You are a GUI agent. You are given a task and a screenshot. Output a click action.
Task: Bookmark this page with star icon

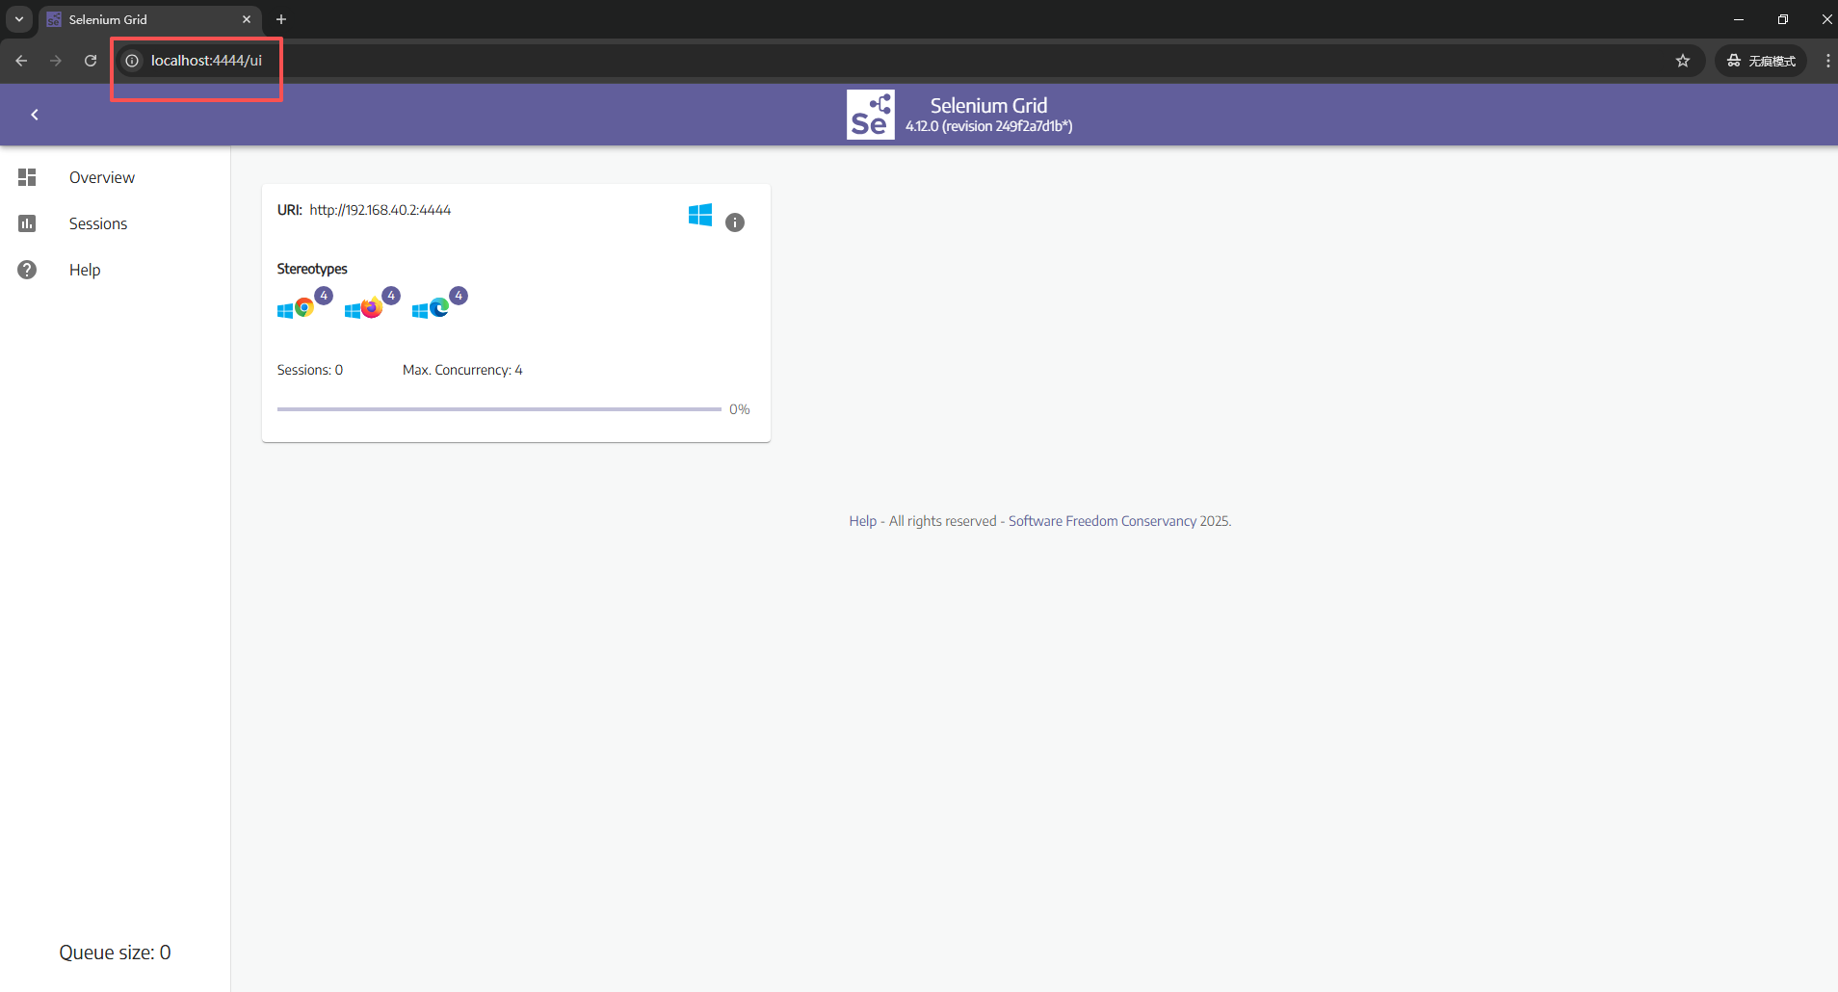(x=1683, y=61)
